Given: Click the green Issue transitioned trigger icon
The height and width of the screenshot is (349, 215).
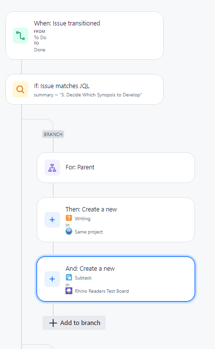Looking at the screenshot, I should (21, 36).
